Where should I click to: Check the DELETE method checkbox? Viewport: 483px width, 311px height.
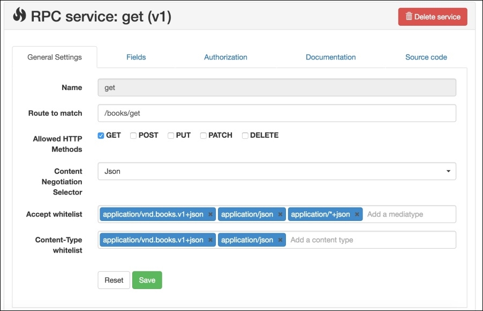point(245,136)
